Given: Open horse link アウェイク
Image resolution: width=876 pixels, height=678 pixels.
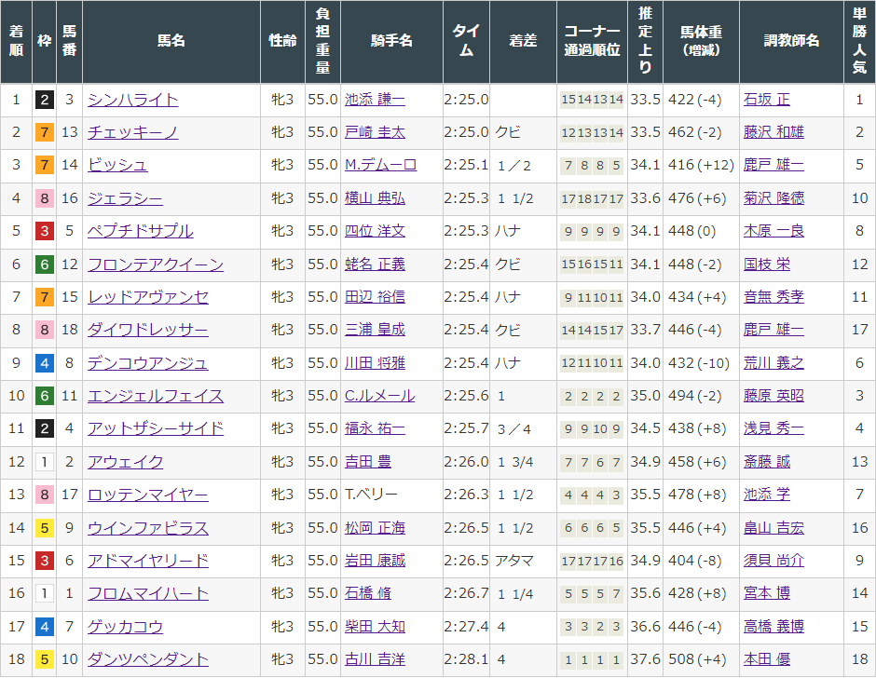Looking at the screenshot, I should pyautogui.click(x=125, y=463).
